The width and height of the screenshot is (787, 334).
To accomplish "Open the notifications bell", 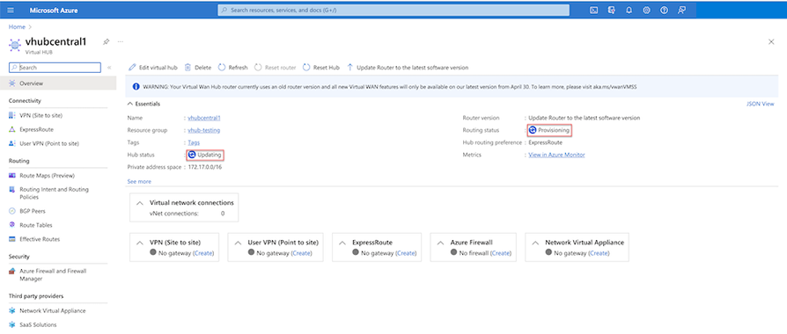I will click(629, 10).
